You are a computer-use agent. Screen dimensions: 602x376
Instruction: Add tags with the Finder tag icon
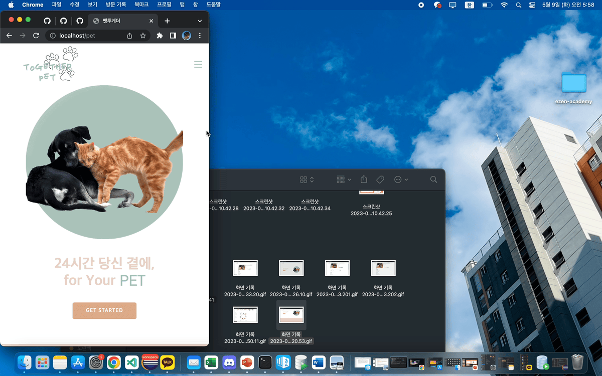(x=380, y=179)
